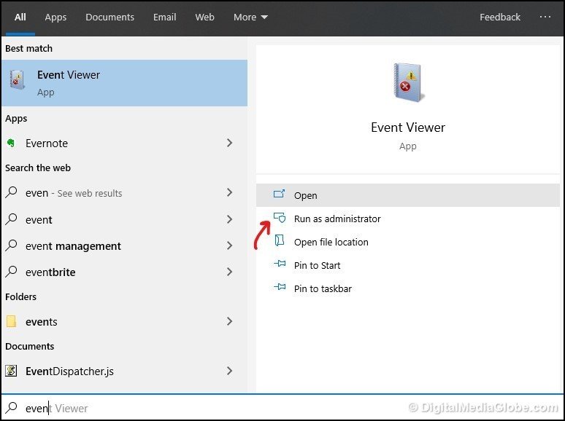Click the magnifier icon beside 'event'
Screen dimensions: 565x421
point(11,219)
